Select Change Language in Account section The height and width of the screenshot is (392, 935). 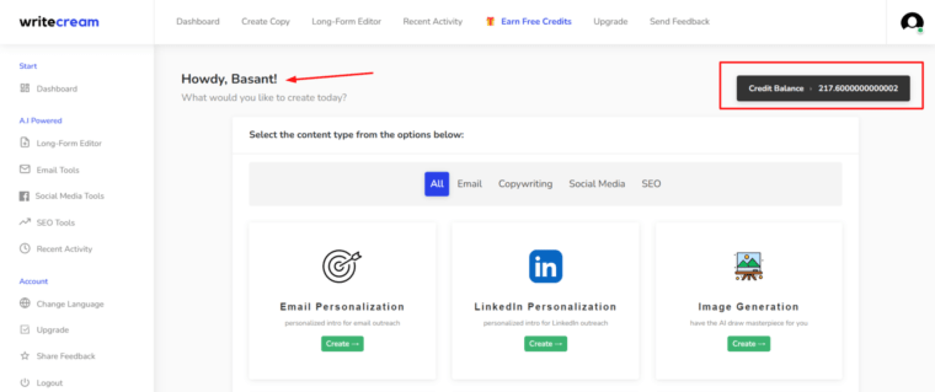click(70, 304)
